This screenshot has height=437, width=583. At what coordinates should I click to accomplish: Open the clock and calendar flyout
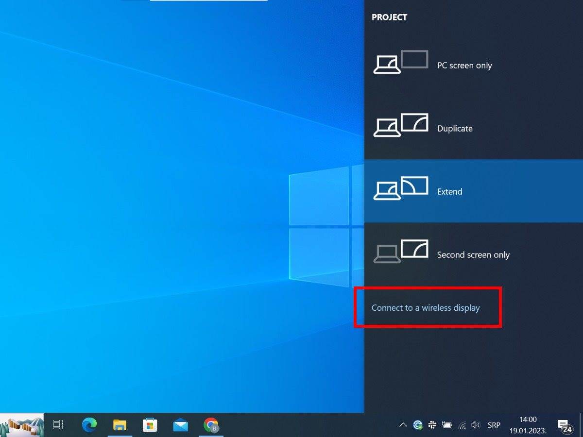click(x=527, y=423)
